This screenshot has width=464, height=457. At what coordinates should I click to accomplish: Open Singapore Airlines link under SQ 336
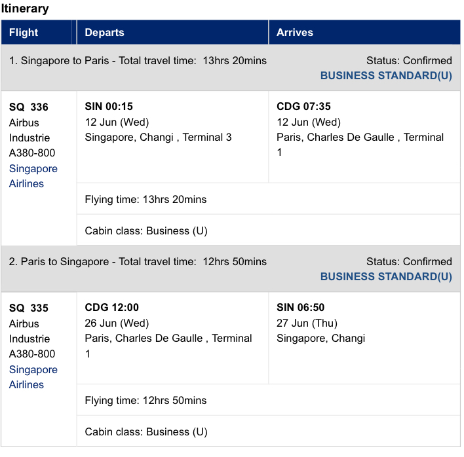click(x=33, y=176)
